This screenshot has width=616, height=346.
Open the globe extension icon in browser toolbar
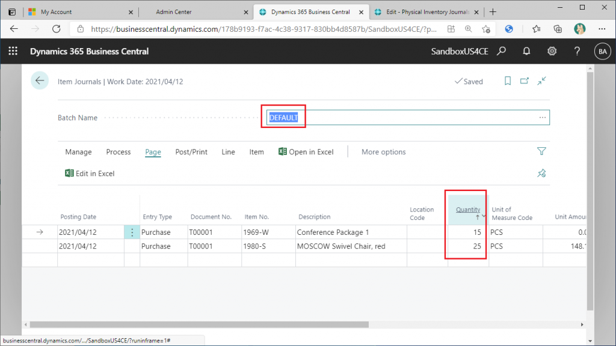coord(509,29)
